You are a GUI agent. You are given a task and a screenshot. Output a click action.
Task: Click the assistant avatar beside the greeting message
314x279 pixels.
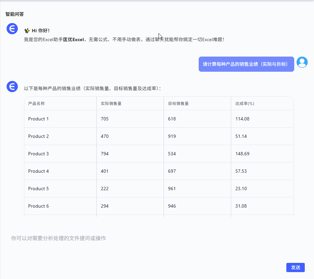[x=12, y=29]
